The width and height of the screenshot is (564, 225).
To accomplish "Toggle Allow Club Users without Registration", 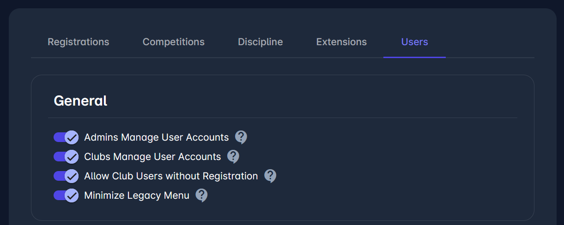I will (66, 176).
